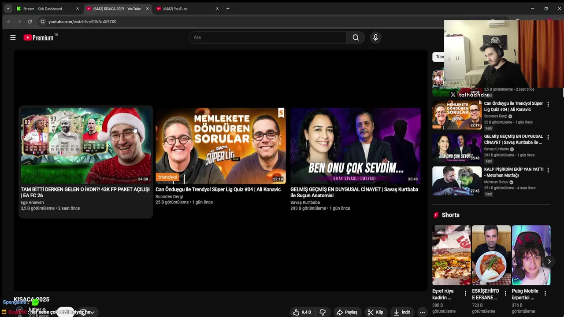The width and height of the screenshot is (564, 317).
Task: Click the Shorts section logo icon
Action: [436, 215]
